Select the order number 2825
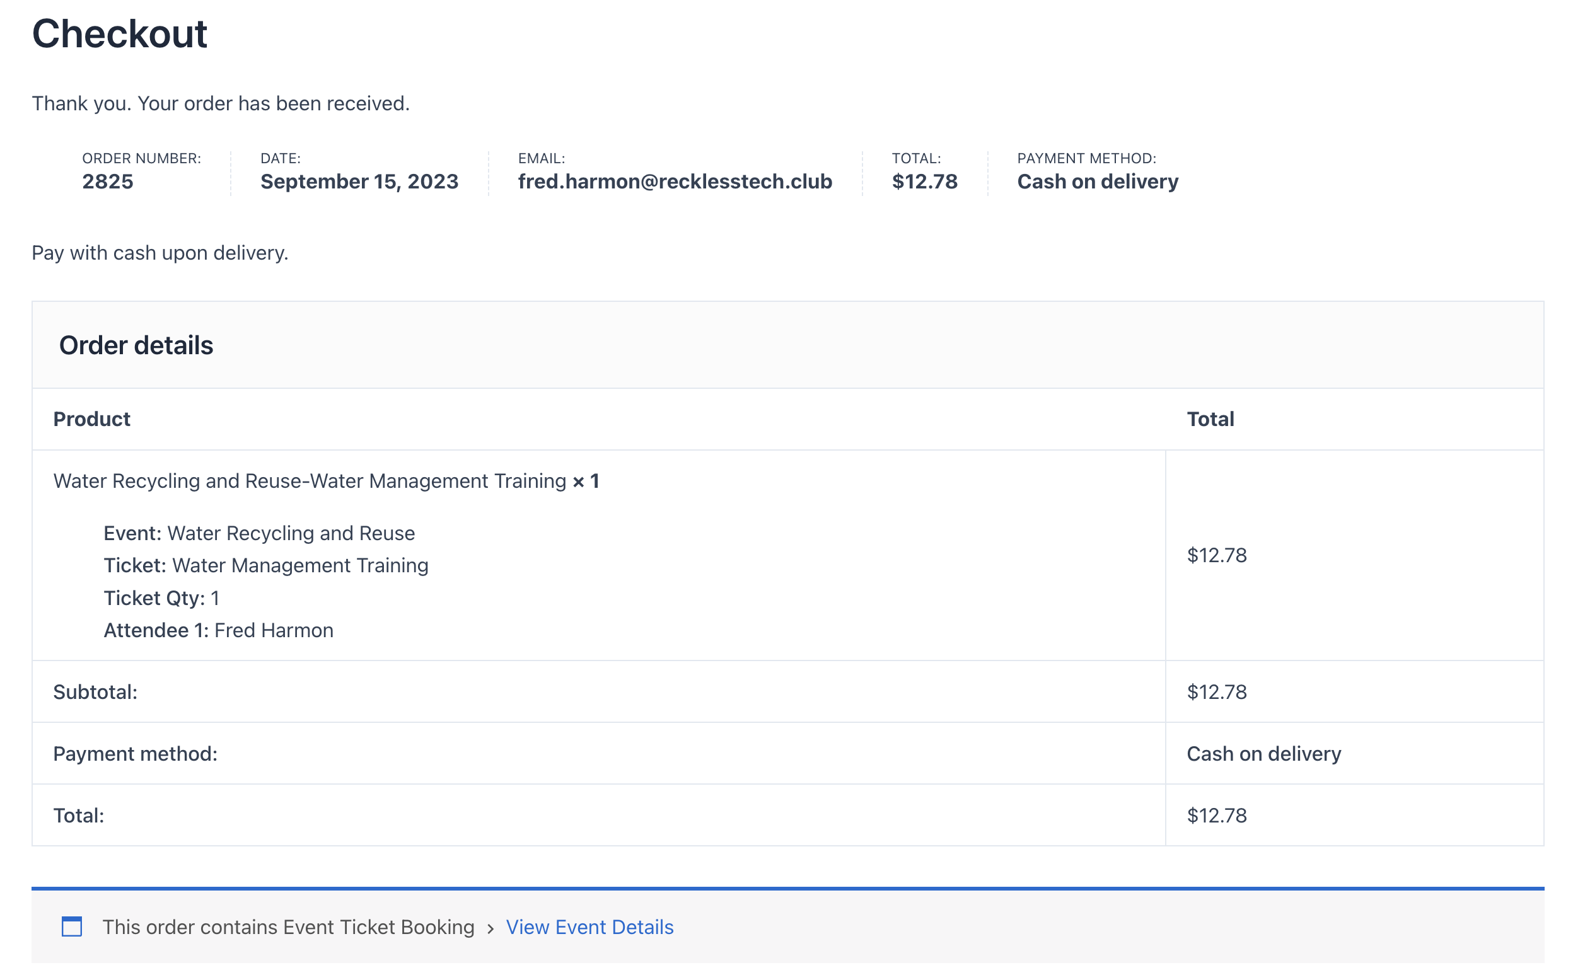Viewport: 1573px width, 975px height. click(x=108, y=182)
